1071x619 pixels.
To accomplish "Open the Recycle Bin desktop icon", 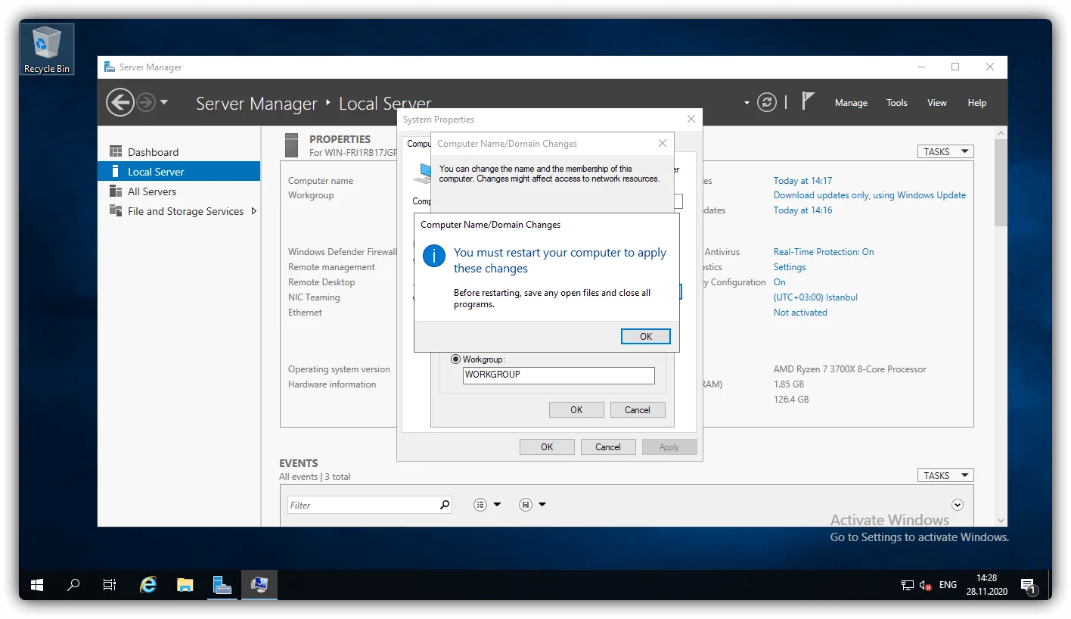I will [47, 49].
